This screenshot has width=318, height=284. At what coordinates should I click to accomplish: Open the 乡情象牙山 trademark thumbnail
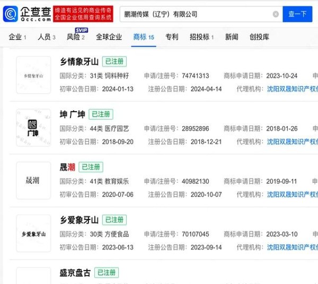point(33,75)
